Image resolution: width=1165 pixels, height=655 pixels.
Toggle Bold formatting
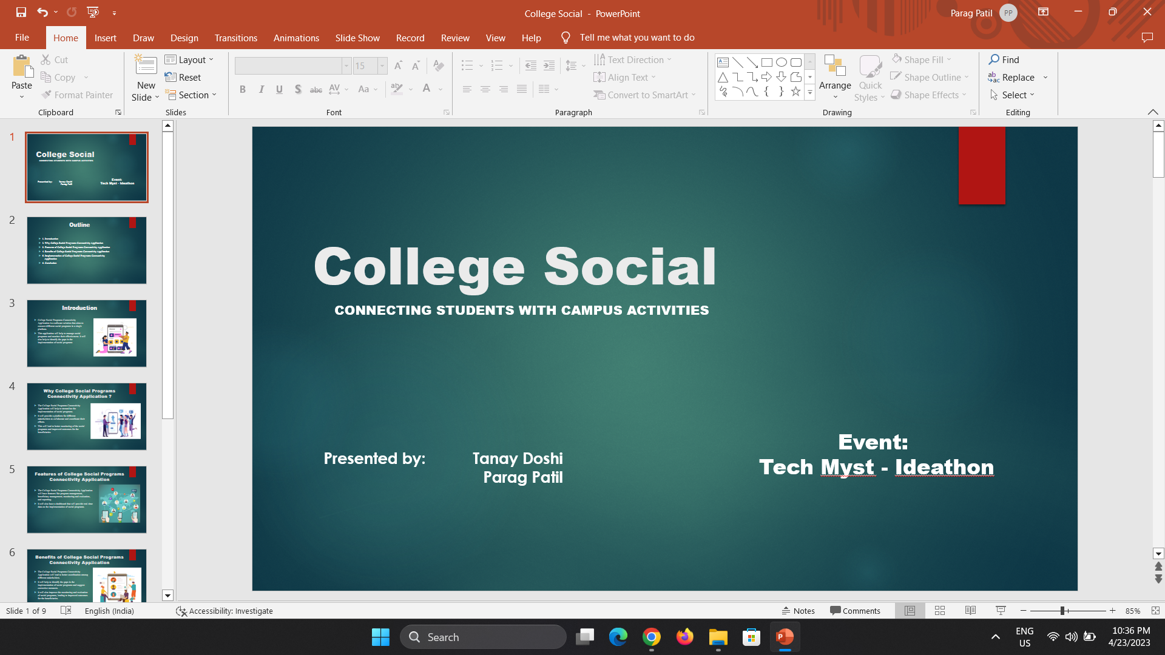point(243,89)
